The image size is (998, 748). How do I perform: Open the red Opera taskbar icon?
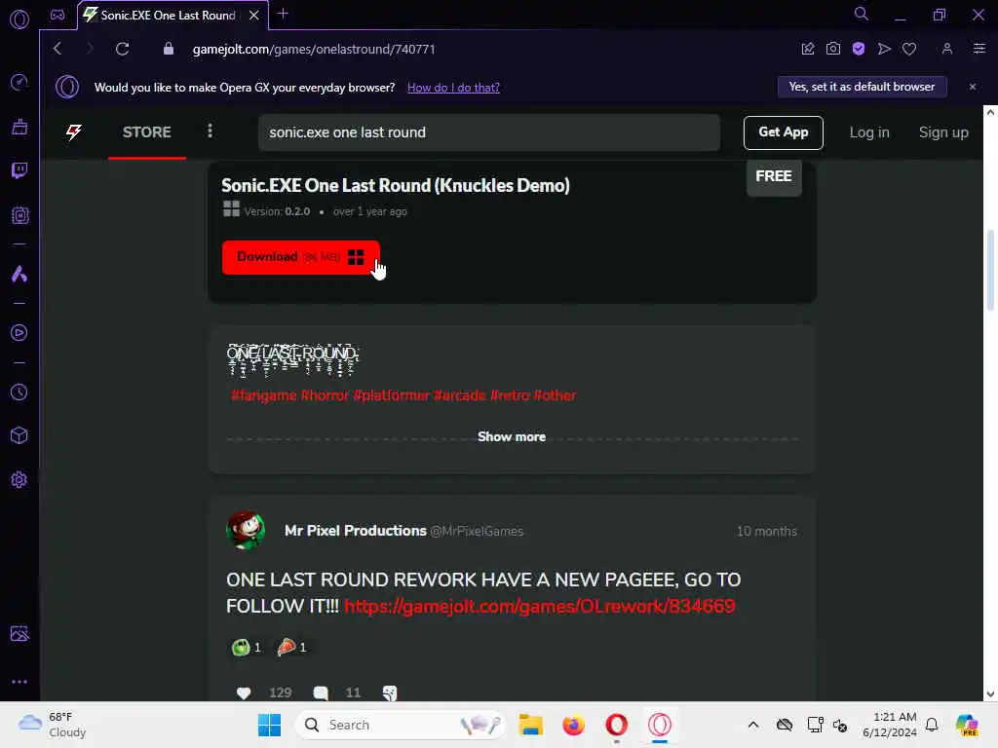(616, 725)
